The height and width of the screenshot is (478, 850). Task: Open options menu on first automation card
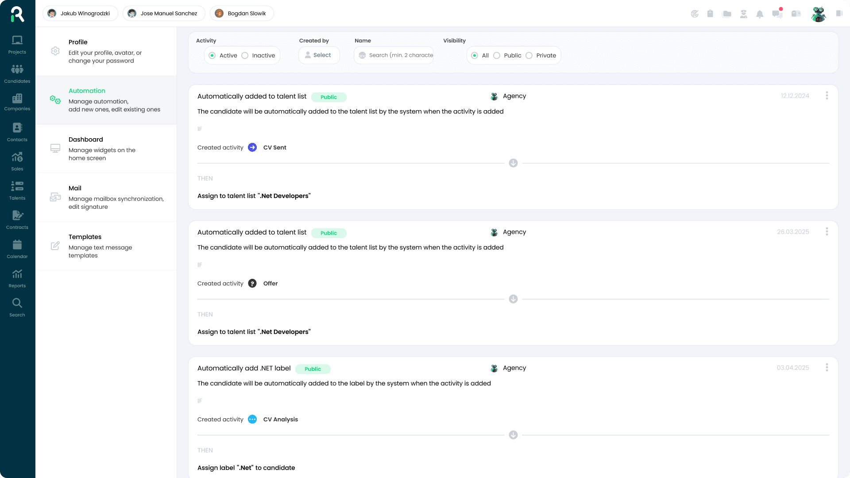827,96
